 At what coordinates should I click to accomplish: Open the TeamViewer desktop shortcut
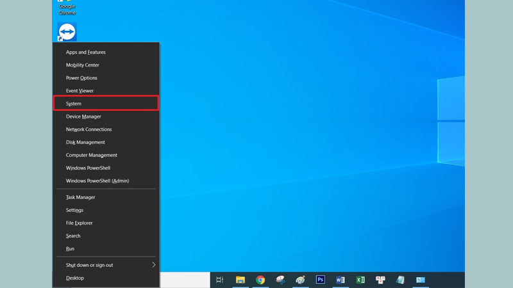(x=67, y=31)
